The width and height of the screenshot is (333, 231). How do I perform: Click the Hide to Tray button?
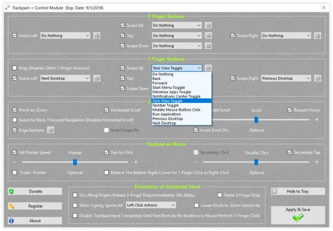point(297,191)
